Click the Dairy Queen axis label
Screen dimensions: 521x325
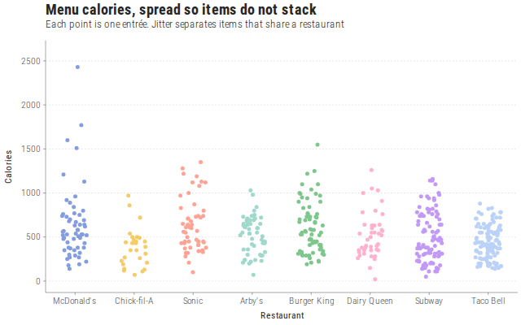(x=370, y=301)
